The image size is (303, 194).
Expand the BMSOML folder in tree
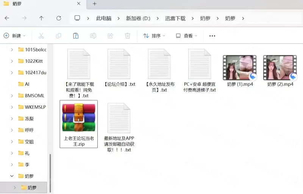[12, 96]
